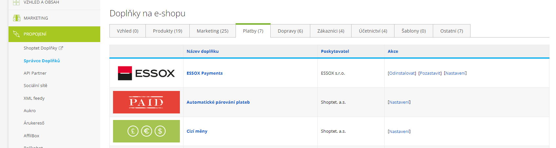Click the Vzhled a obsah icon
The width and height of the screenshot is (556, 148).
pos(16,2)
